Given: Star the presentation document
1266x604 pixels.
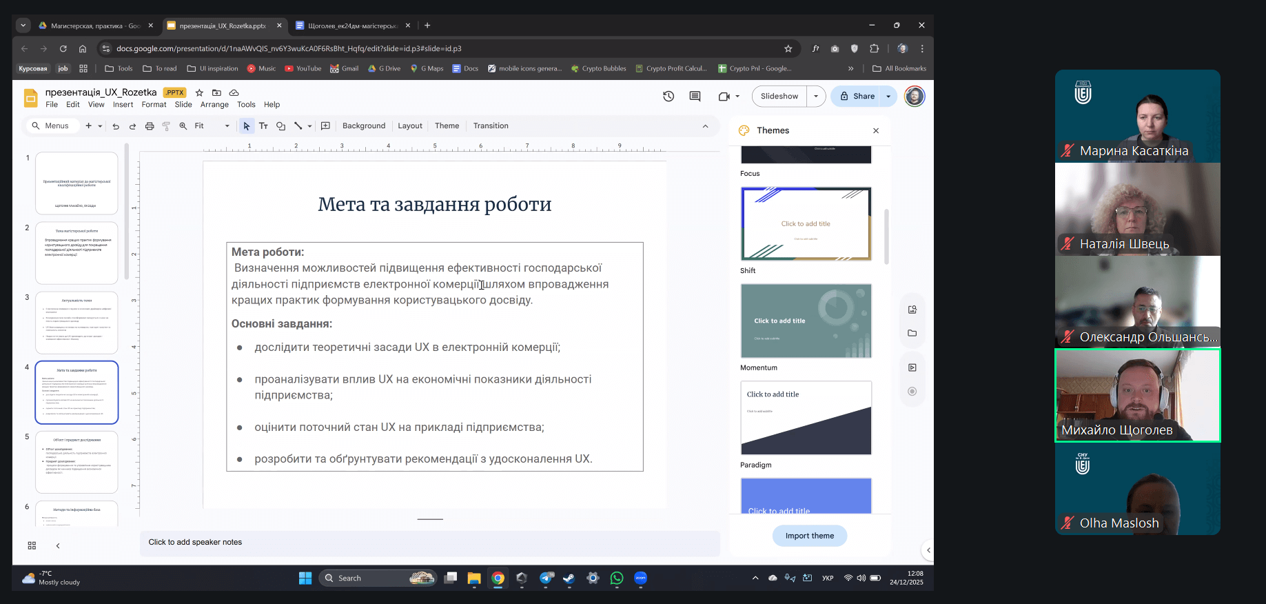Looking at the screenshot, I should 199,92.
